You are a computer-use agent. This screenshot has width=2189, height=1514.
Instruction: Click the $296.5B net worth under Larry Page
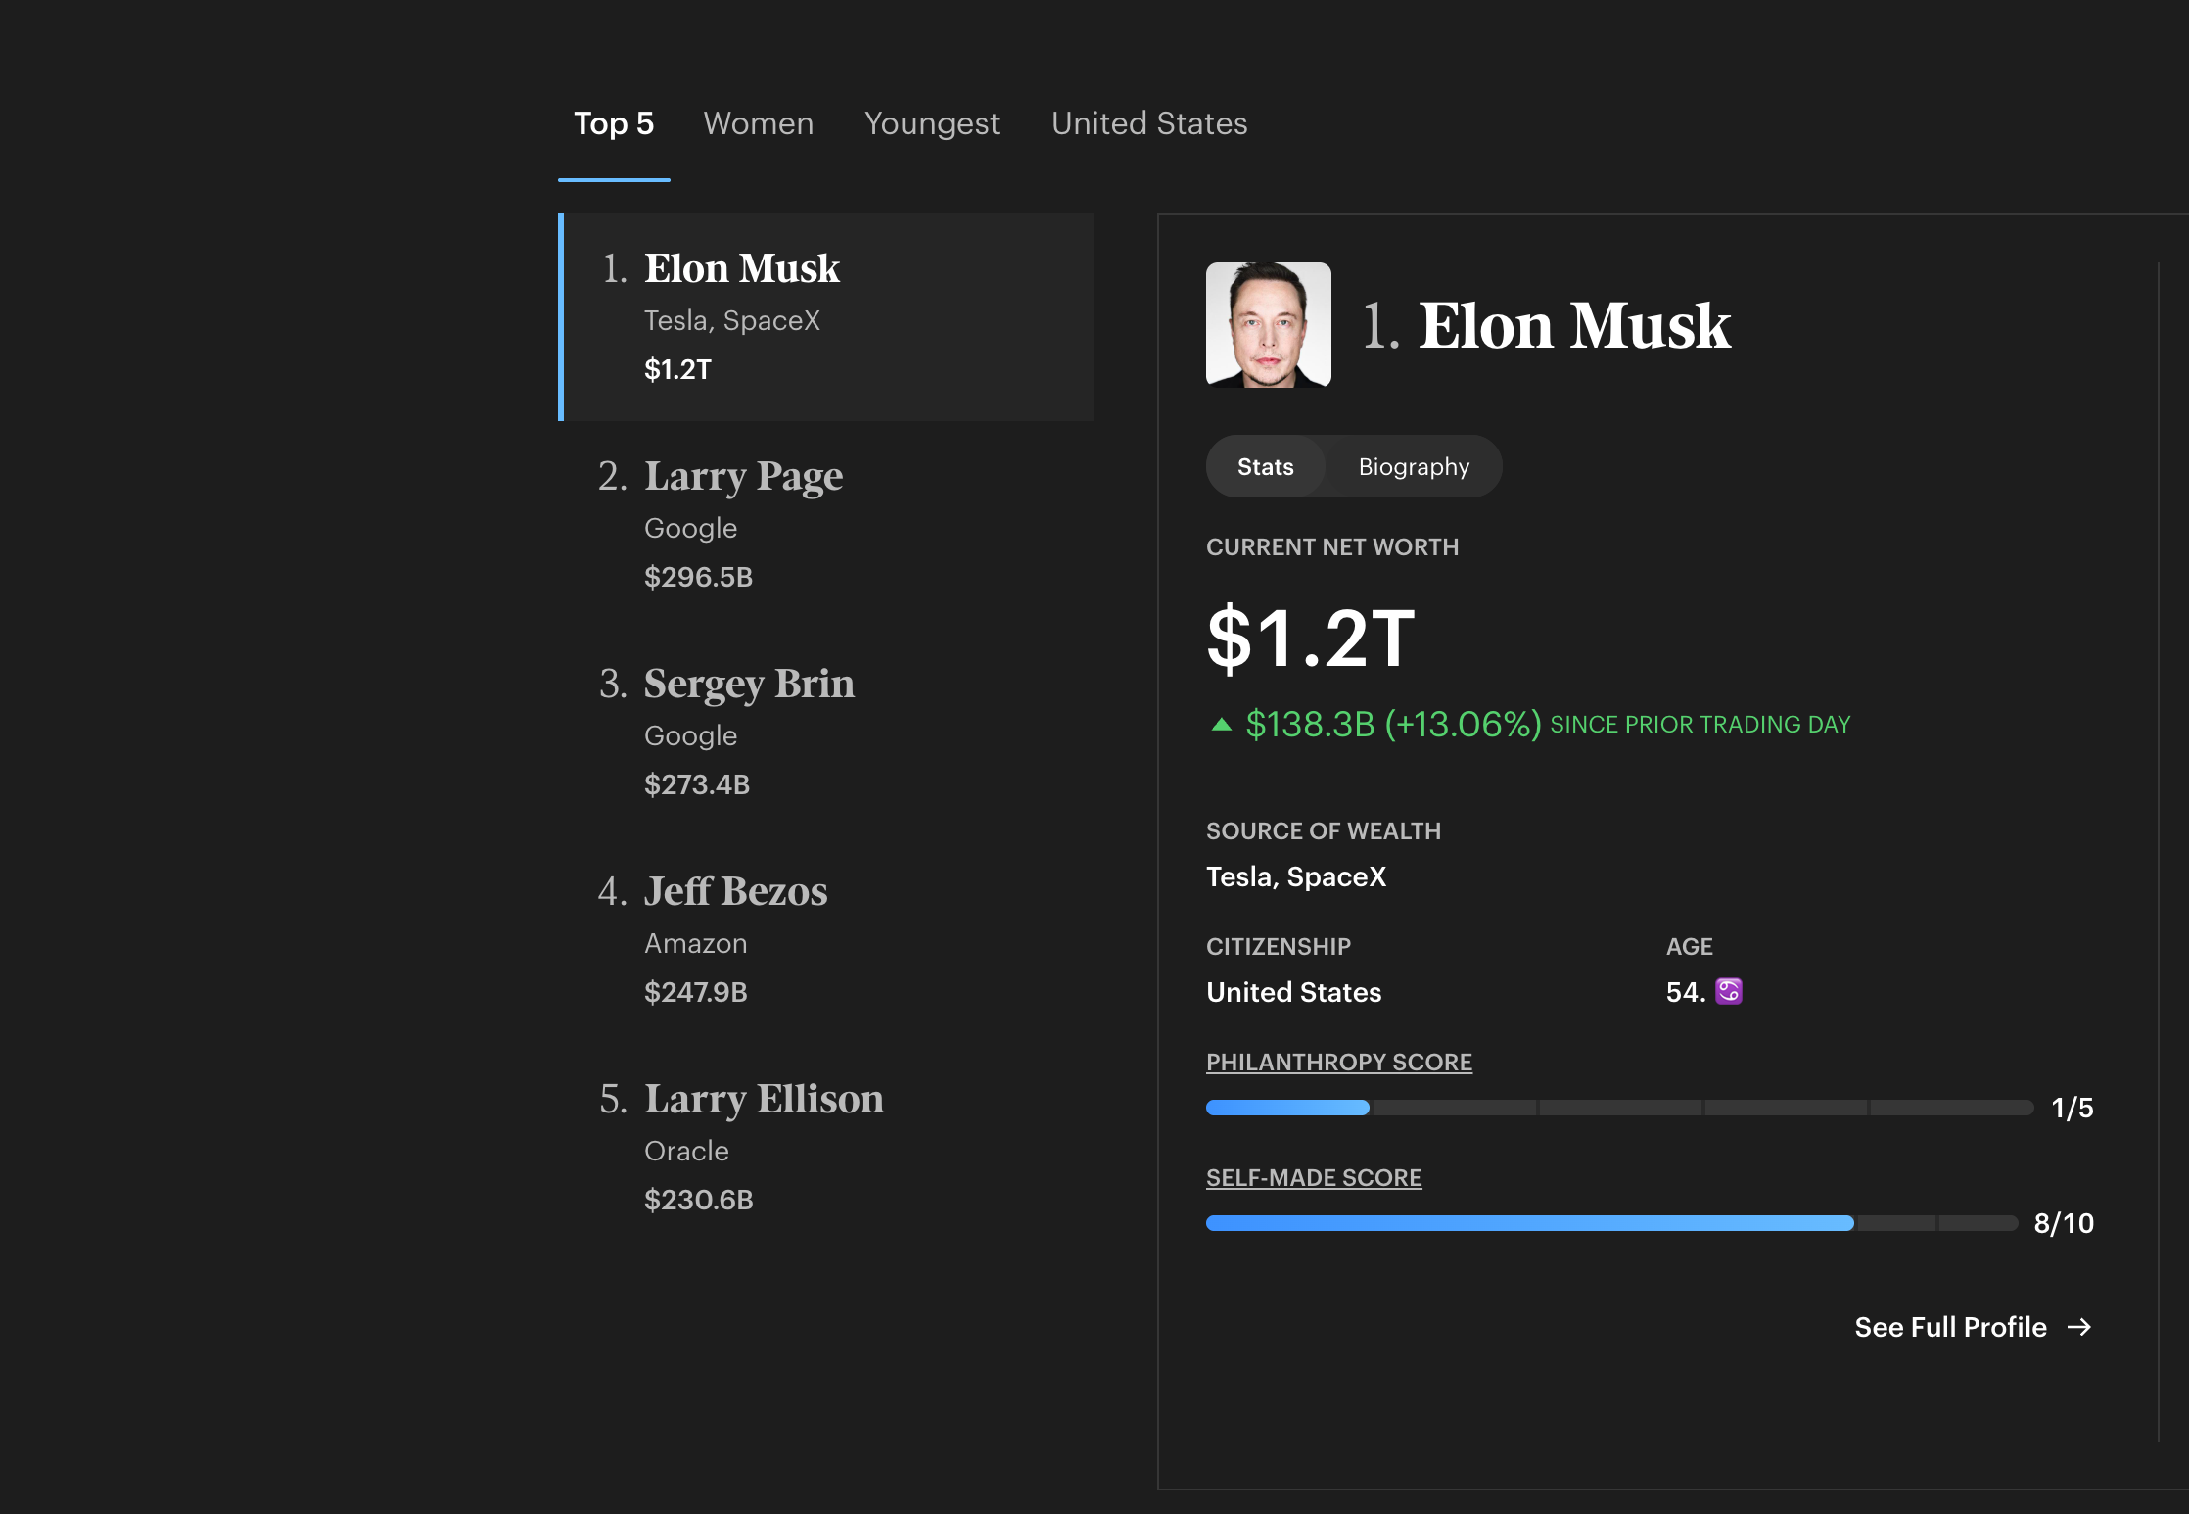[698, 577]
